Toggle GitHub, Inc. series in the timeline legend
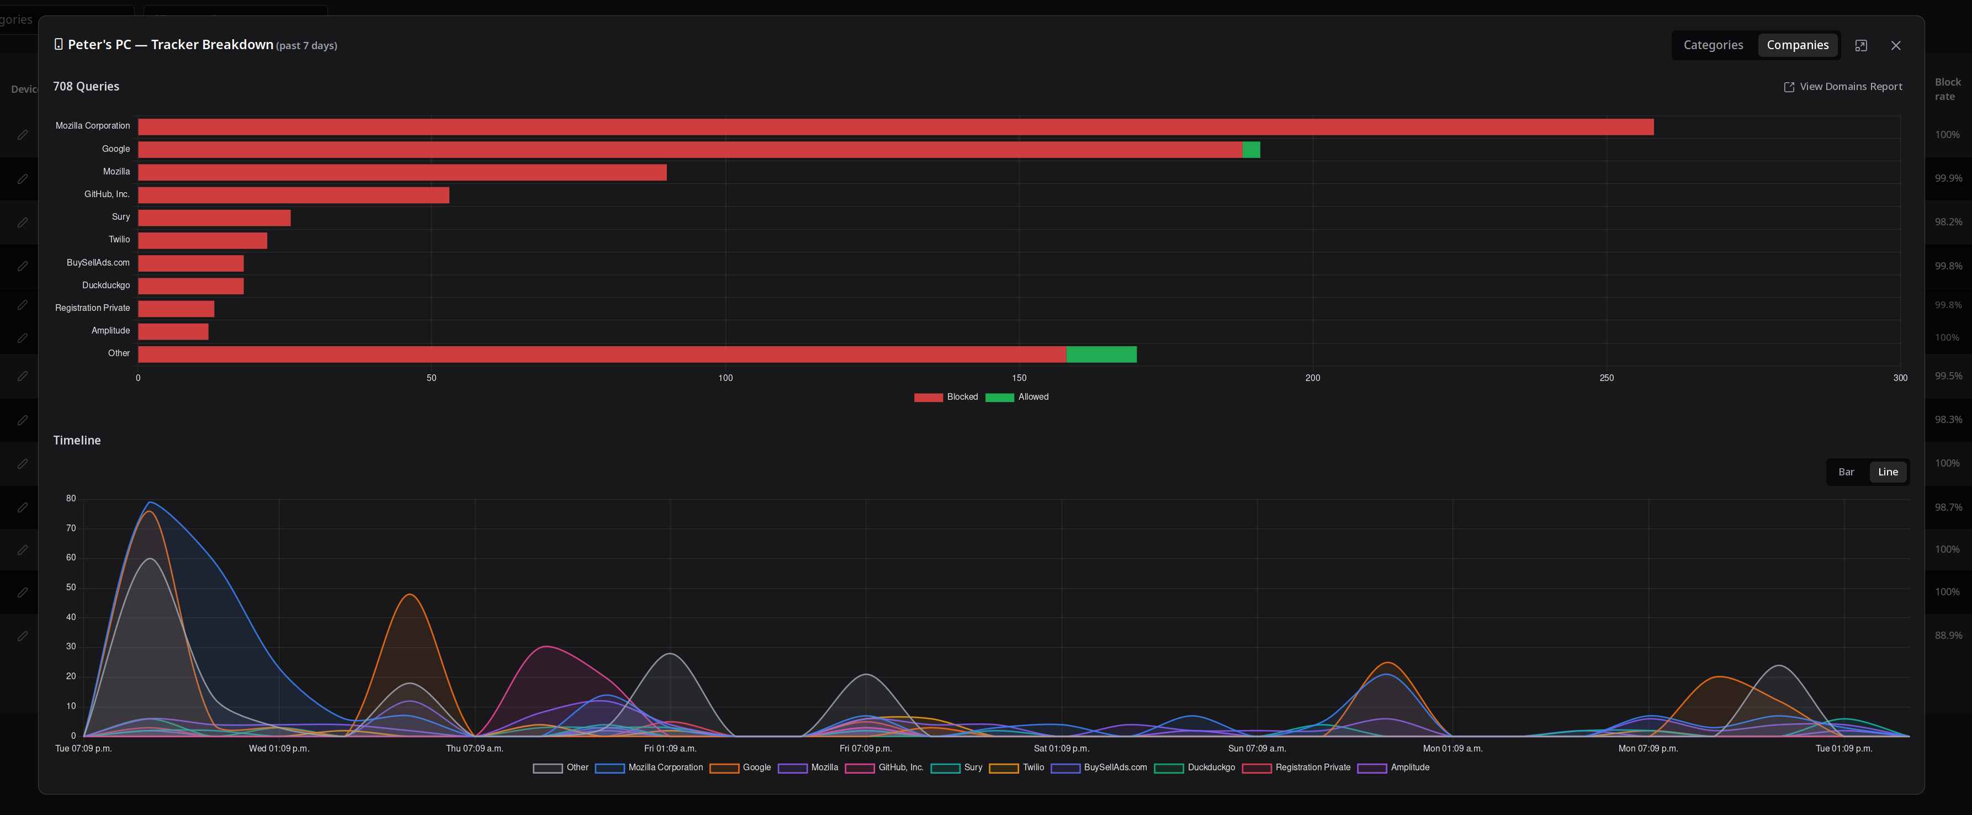 884,768
